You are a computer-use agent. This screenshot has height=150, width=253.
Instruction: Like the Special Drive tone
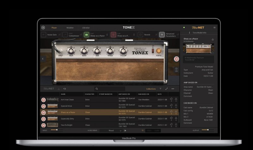[x=171, y=105]
